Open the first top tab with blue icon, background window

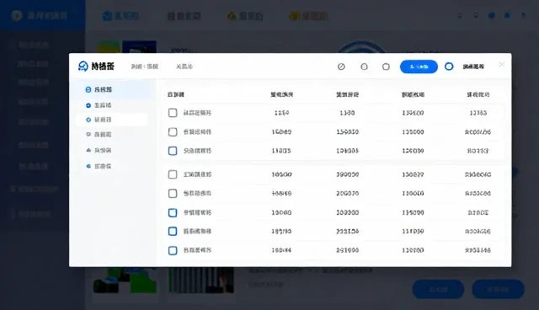pos(120,16)
